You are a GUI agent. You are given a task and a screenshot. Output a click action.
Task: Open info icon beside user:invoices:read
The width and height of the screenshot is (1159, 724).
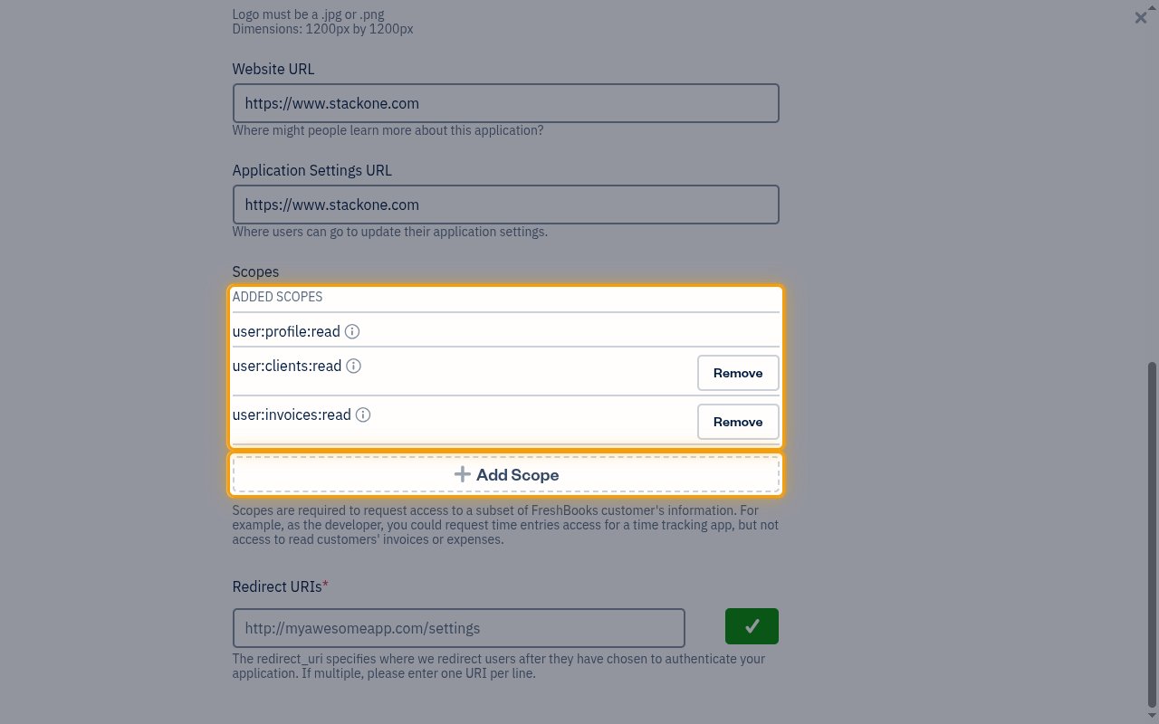[x=363, y=414]
